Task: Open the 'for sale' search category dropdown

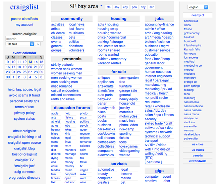Action: tap(20, 44)
